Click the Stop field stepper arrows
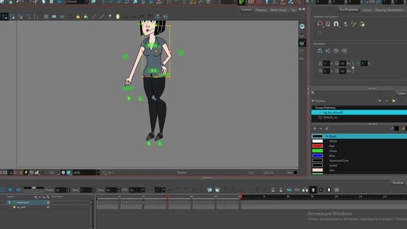Image resolution: width=407 pixels, height=229 pixels. pos(119,190)
